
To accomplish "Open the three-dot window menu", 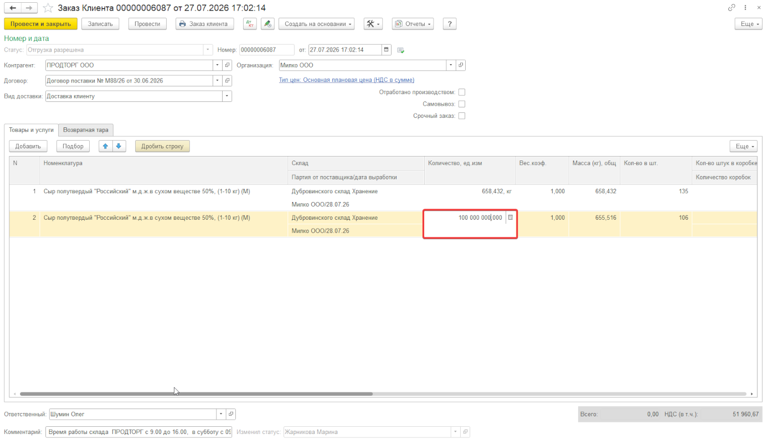I will pyautogui.click(x=745, y=8).
